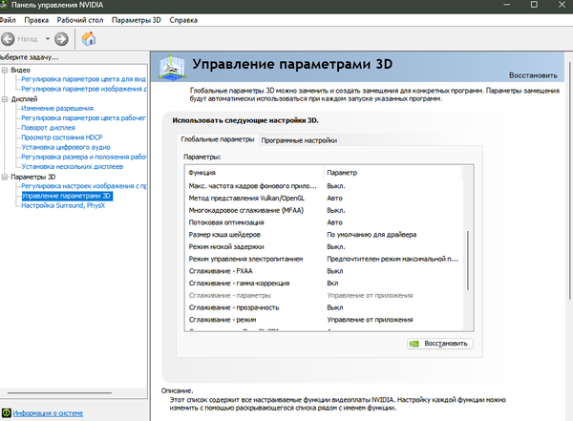Select Размер кэша шейдеров row
Viewport: 573px width, 421px height.
point(326,235)
